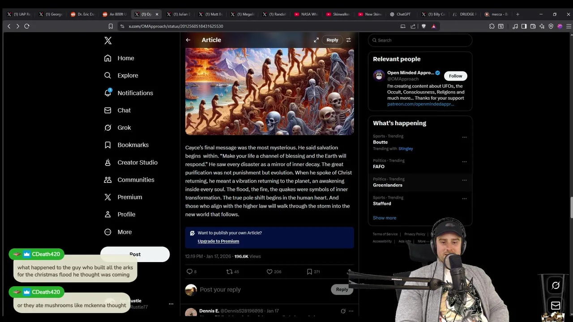Switch to the NASA YouTube tab
Screen dimensions: 573x322
(307, 14)
